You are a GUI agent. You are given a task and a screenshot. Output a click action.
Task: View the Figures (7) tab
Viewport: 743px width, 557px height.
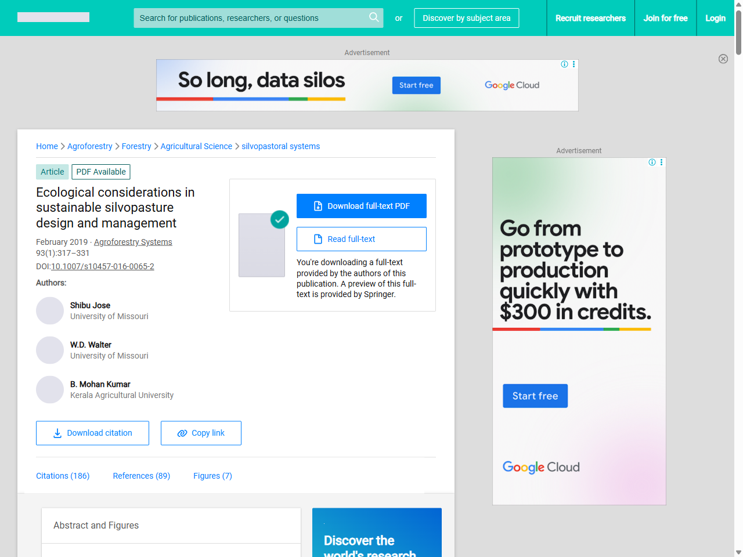click(212, 476)
